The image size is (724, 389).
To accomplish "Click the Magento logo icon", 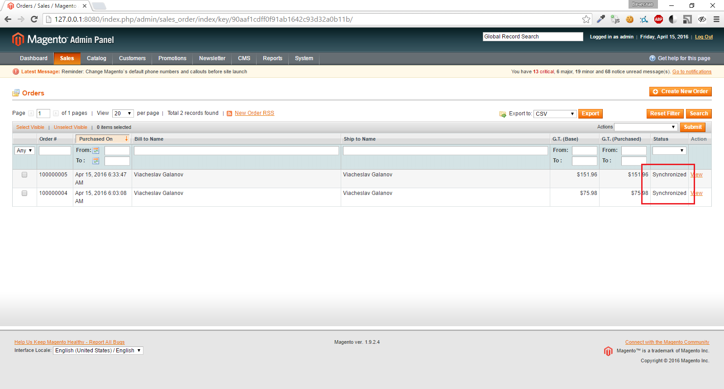I will pos(18,39).
